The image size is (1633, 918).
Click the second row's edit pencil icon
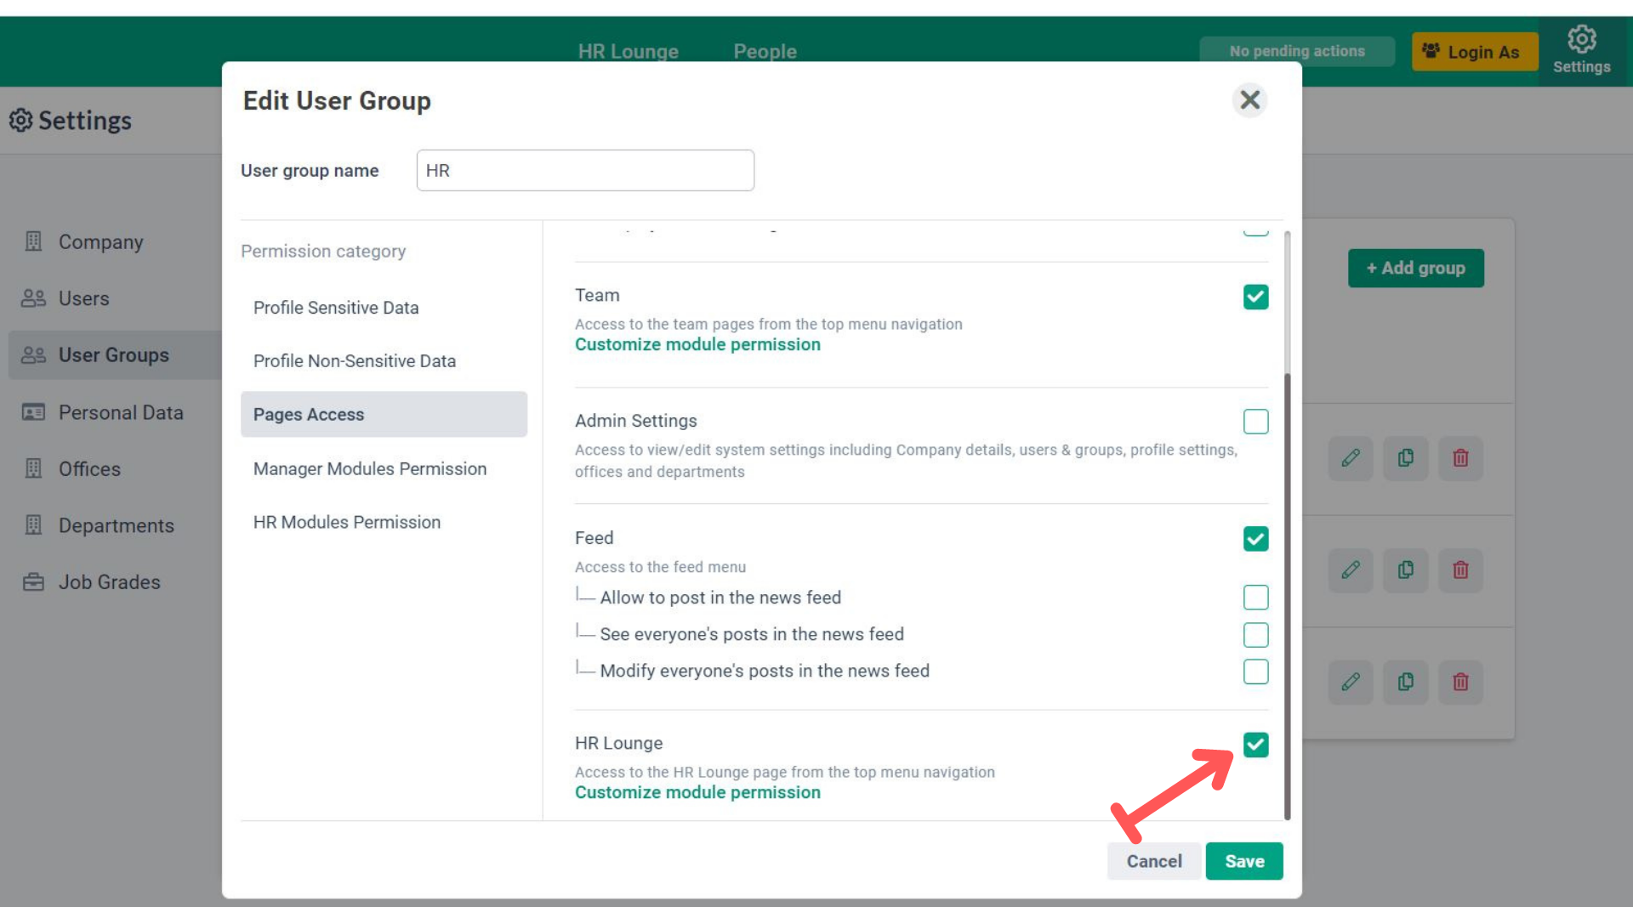point(1351,569)
